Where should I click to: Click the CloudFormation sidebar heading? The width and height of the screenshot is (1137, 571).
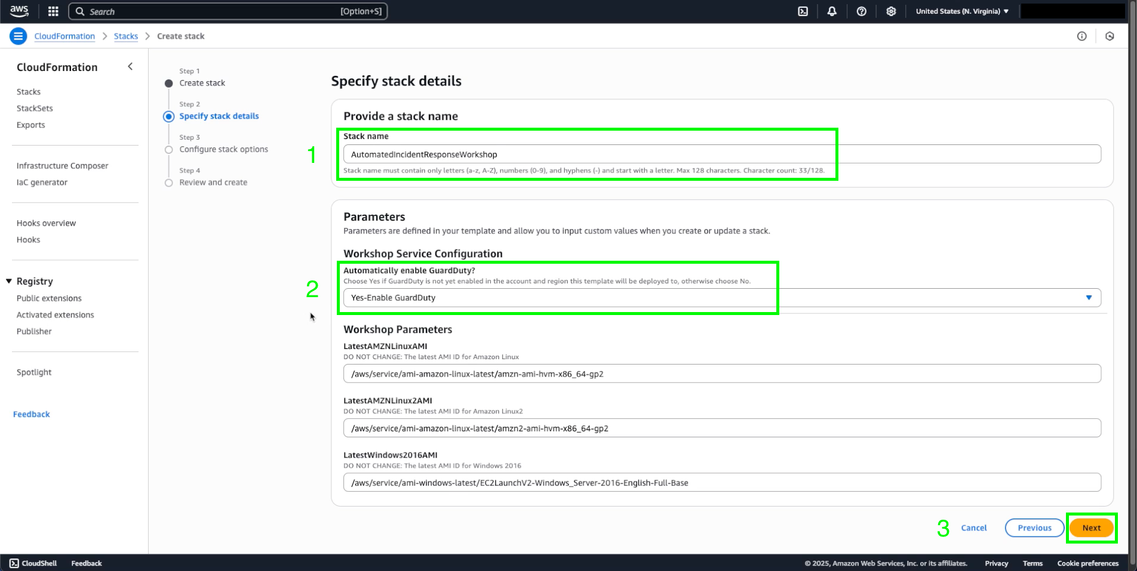(x=57, y=67)
